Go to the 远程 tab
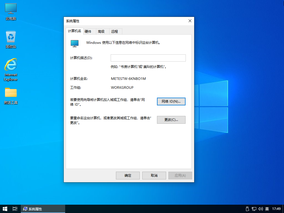The image size is (284, 213). coord(115,32)
